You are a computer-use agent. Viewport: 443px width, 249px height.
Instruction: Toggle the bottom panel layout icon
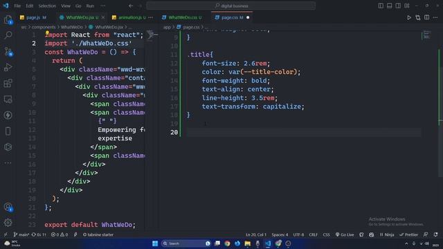389,6
